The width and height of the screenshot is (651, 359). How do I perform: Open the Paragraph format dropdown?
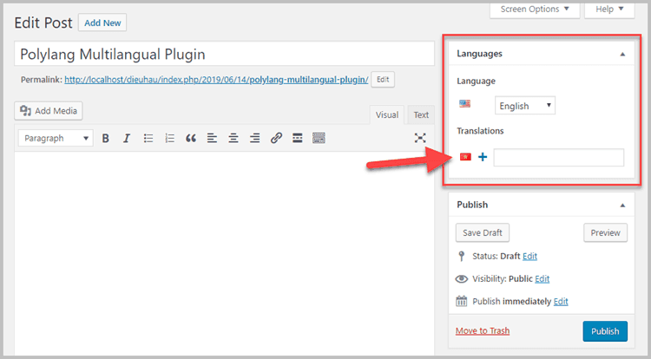[x=56, y=138]
